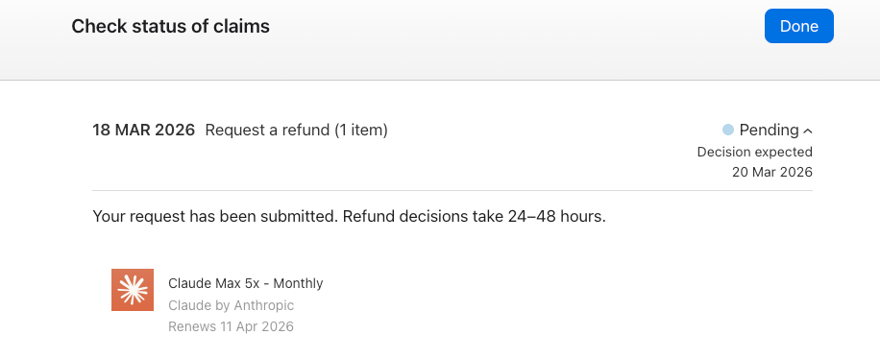Click the divider line under the claim header
880x359 pixels.
click(x=452, y=191)
